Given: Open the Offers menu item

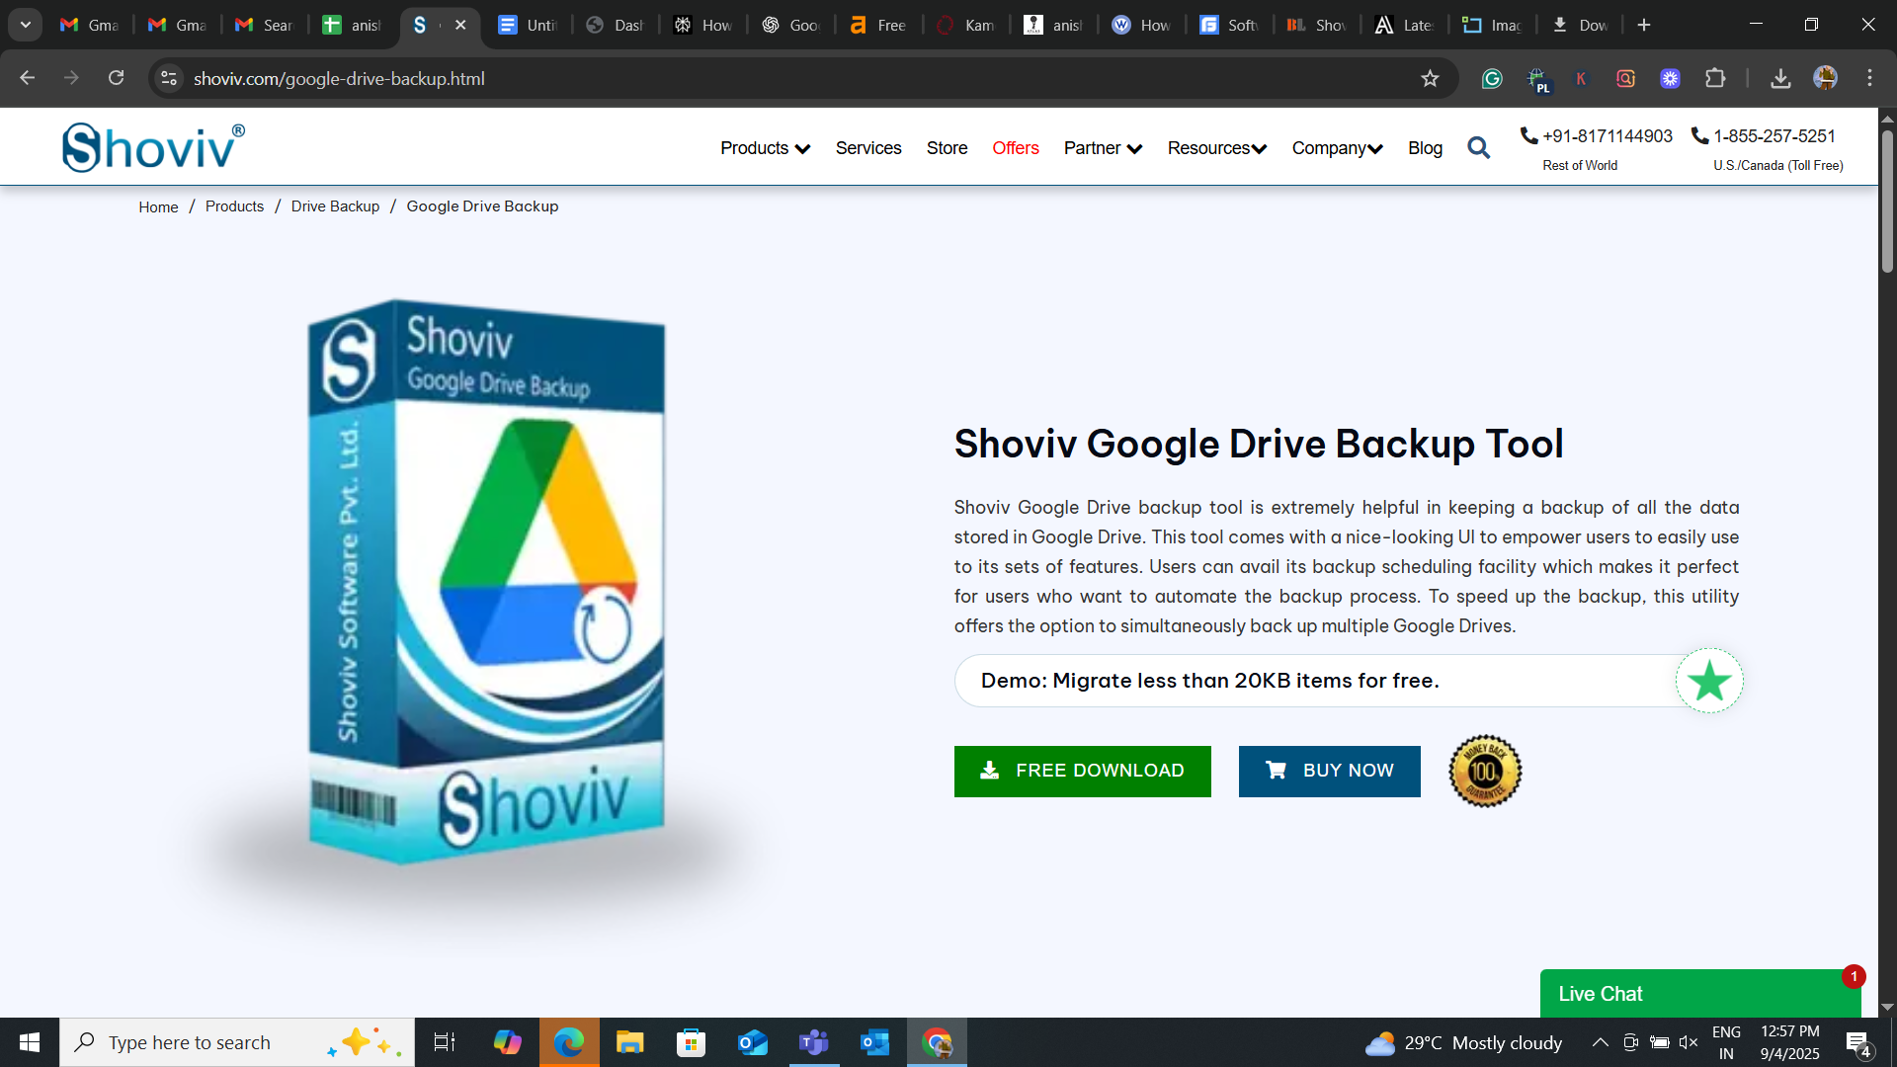Looking at the screenshot, I should pyautogui.click(x=1016, y=148).
